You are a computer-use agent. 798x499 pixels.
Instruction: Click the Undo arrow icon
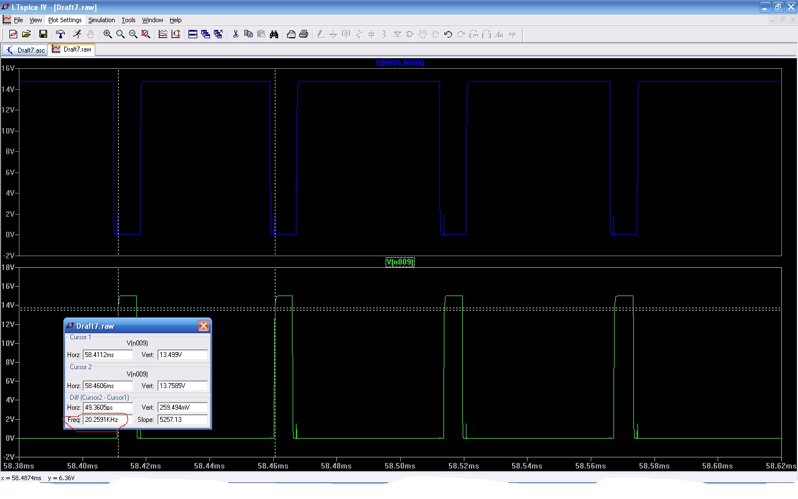click(448, 34)
